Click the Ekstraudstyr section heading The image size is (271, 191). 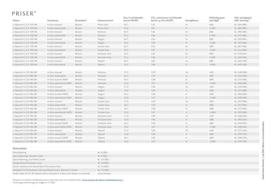click(x=19, y=148)
